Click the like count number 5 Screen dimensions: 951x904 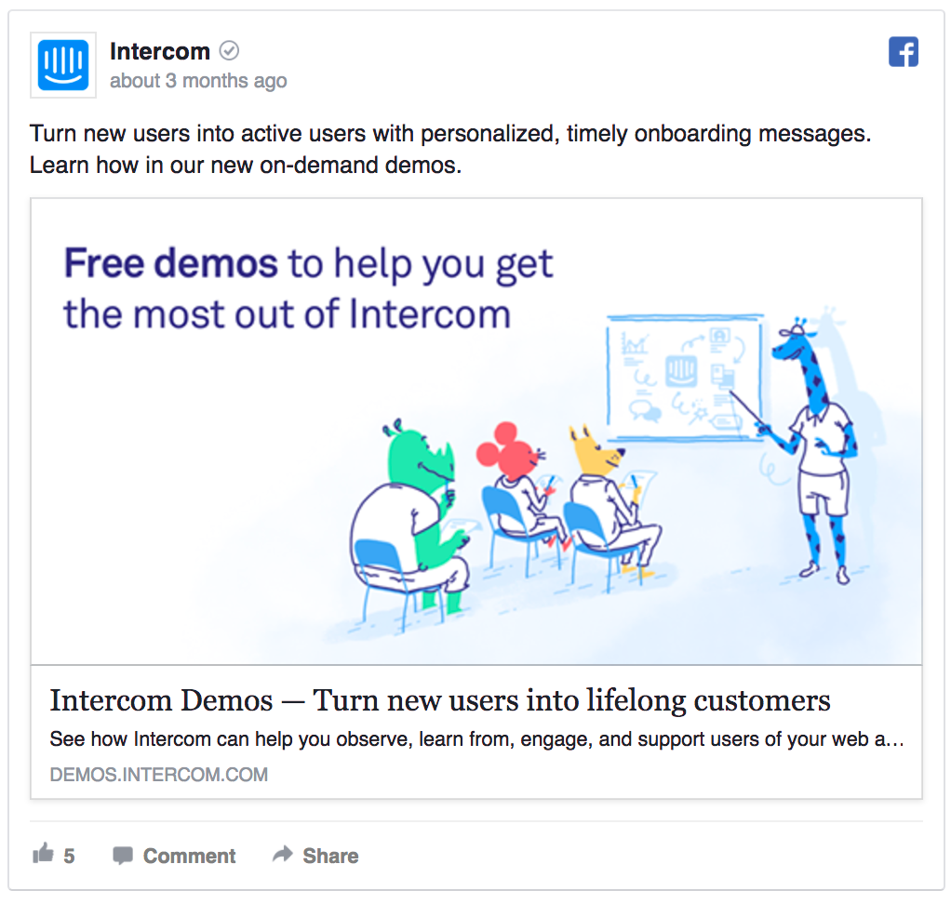click(69, 856)
